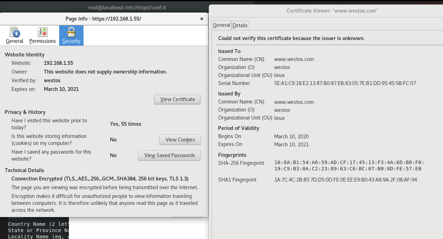This screenshot has width=443, height=239.
Task: Click the View Certificate button
Action: 177,99
